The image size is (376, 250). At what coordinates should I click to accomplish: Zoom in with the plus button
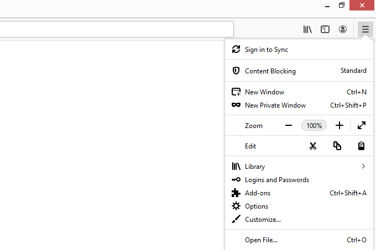340,125
